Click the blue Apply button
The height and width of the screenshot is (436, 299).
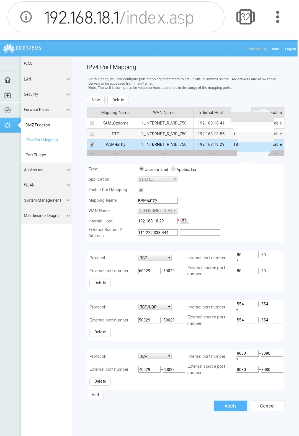pos(230,406)
